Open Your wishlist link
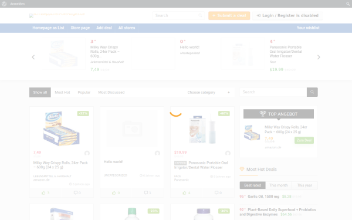Viewport: 352px width, 220px height. click(x=308, y=28)
